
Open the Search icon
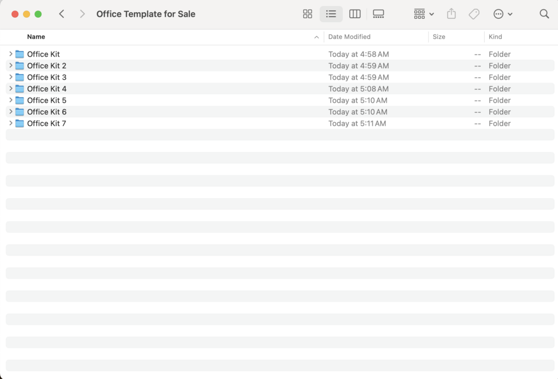544,14
